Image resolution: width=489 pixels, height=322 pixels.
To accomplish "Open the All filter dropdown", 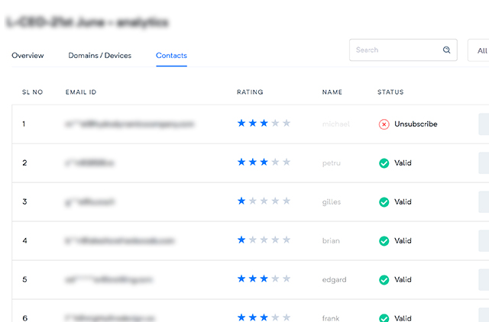I will 480,50.
